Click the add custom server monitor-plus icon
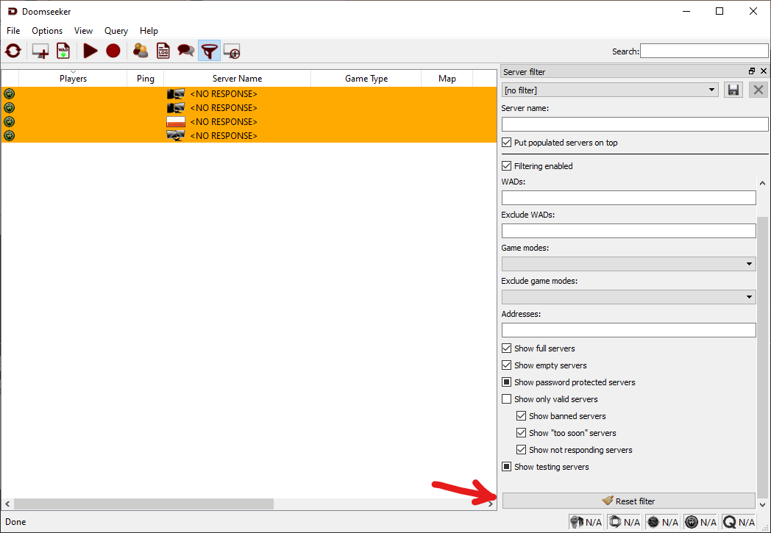 point(40,51)
